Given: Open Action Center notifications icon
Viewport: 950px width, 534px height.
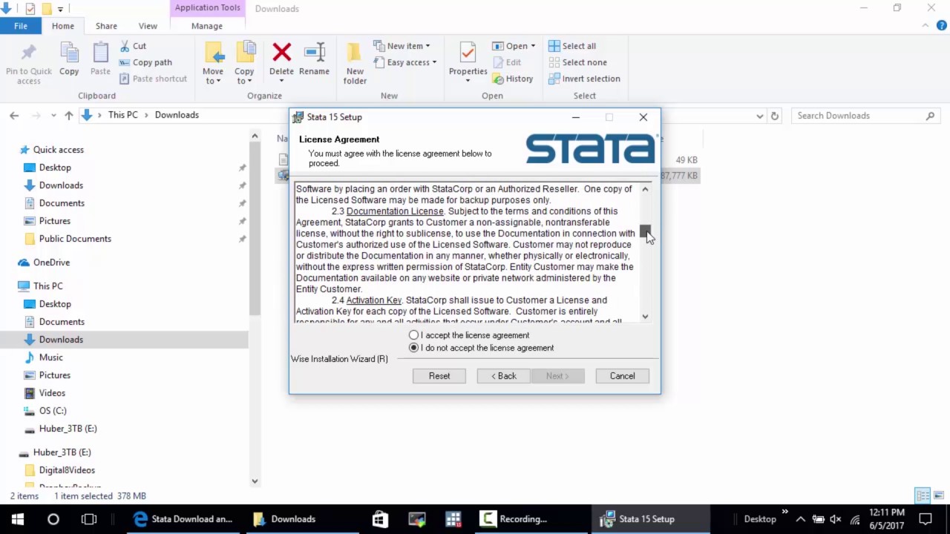Looking at the screenshot, I should (x=926, y=519).
